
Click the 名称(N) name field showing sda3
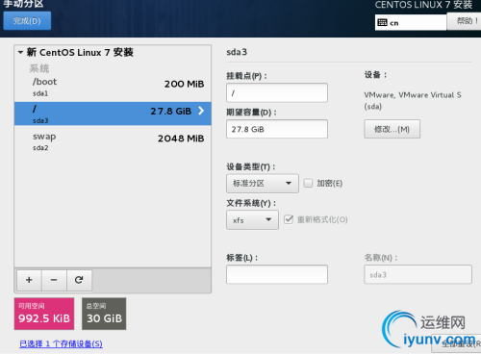coord(418,274)
